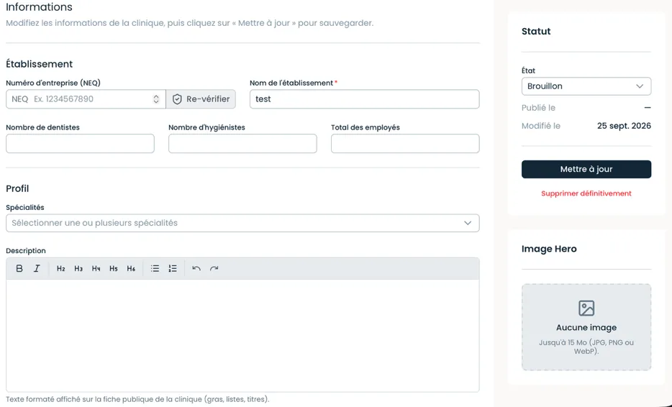The image size is (672, 407).
Task: Click the Image Hero heading
Action: tap(549, 249)
